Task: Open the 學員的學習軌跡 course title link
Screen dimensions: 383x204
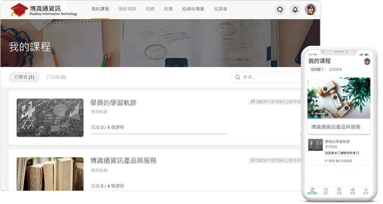Action: 113,103
